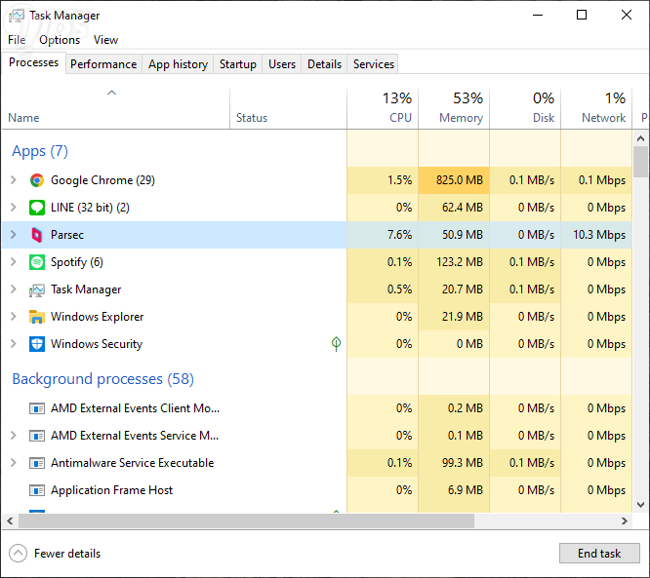Click the Application Frame Host icon
This screenshot has height=578, width=650.
point(37,490)
